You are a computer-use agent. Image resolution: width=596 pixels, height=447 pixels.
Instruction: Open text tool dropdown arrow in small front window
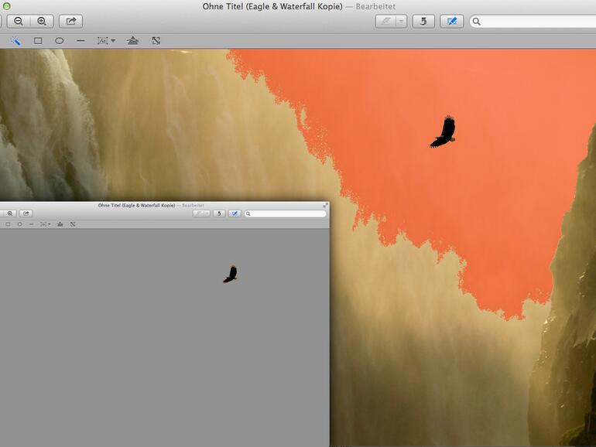pos(49,224)
